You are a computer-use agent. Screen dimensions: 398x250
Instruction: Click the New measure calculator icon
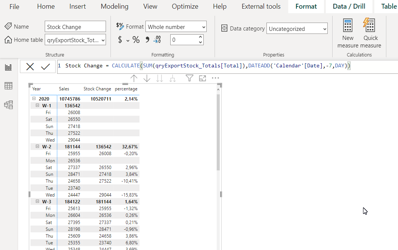(x=348, y=25)
